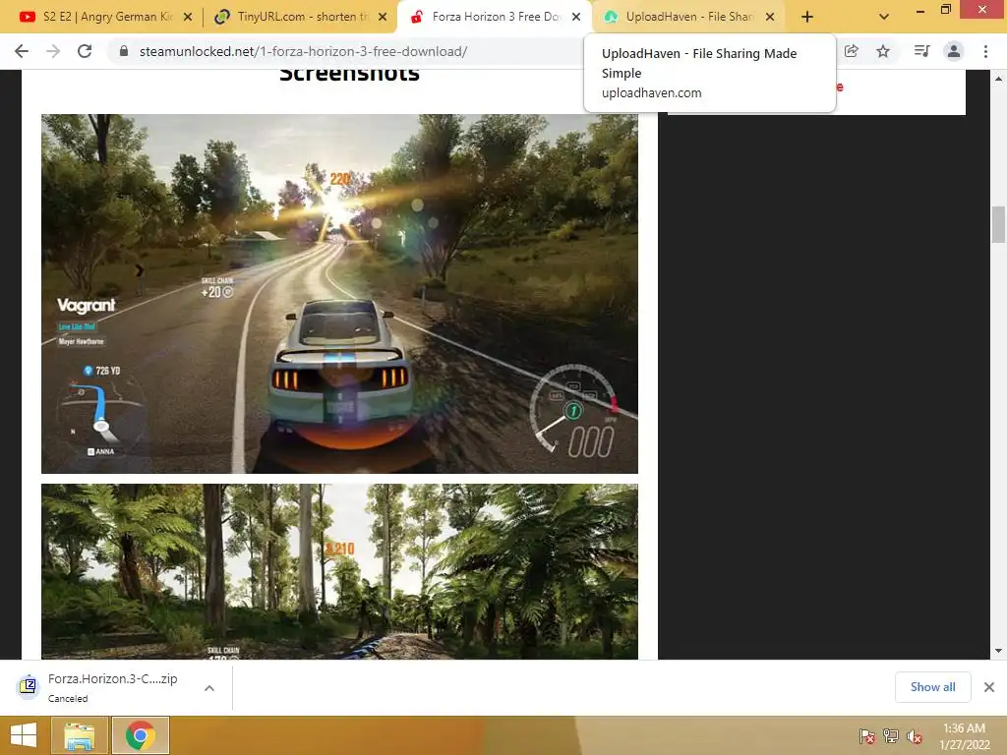The height and width of the screenshot is (755, 1007).
Task: Open File Explorer from the taskbar
Action: 80,735
